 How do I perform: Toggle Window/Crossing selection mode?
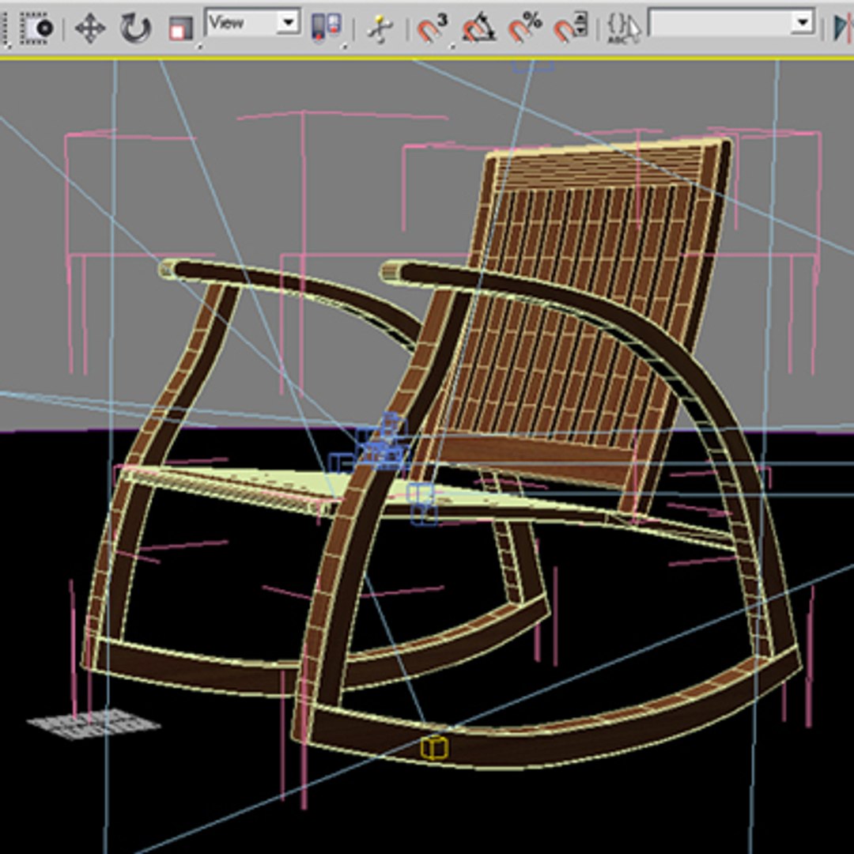36,27
